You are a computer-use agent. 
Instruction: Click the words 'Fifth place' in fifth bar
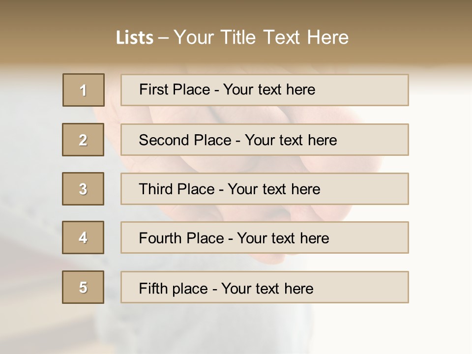click(x=174, y=288)
